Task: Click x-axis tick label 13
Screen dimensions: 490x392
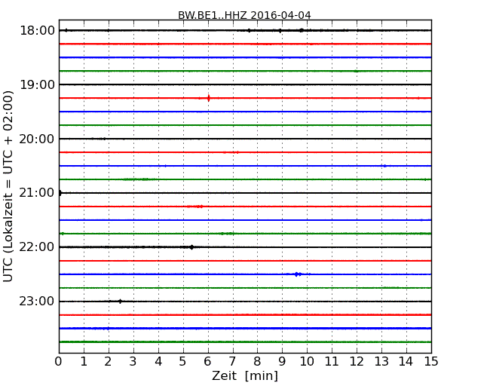Action: (x=381, y=362)
